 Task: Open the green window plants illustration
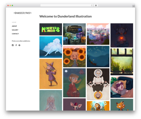(122, 62)
